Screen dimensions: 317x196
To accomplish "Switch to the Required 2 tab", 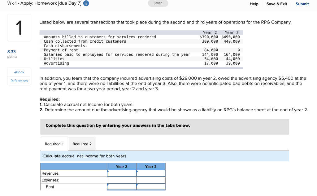I will coord(82,144).
